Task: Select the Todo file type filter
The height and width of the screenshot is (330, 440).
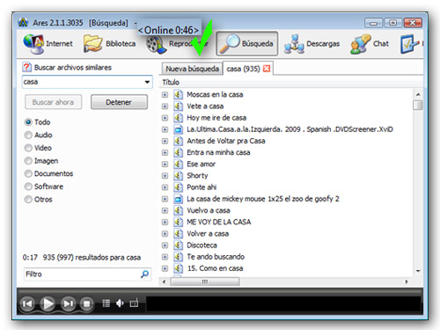Action: tap(28, 122)
